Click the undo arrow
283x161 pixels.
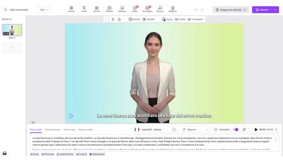pyautogui.click(x=196, y=10)
